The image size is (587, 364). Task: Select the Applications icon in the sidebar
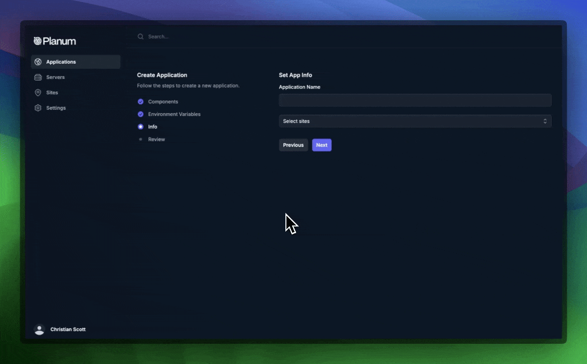38,61
